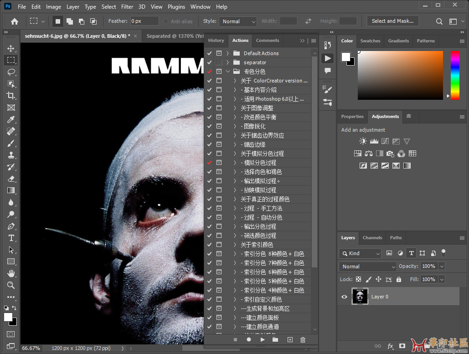469x354 pixels.
Task: Add a Brightness/Contrast adjustment
Action: (363, 141)
